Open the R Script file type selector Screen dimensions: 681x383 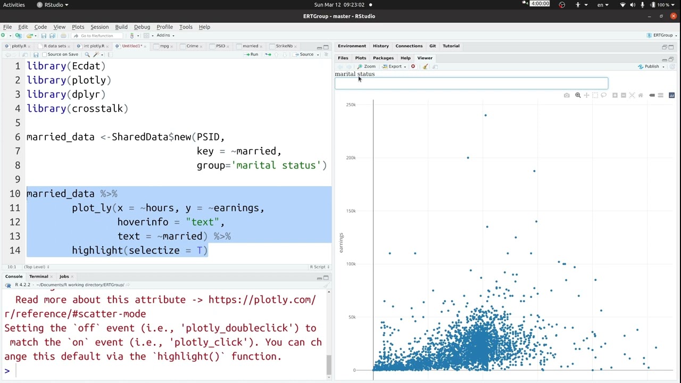coord(320,267)
